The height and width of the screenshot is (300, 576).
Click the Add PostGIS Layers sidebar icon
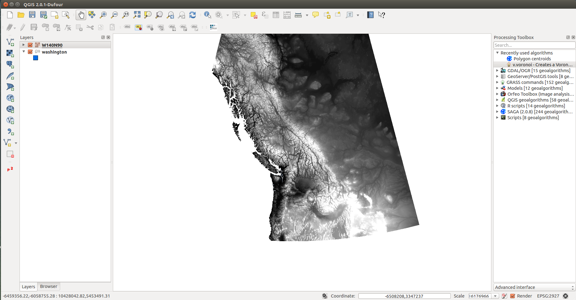[x=10, y=64]
